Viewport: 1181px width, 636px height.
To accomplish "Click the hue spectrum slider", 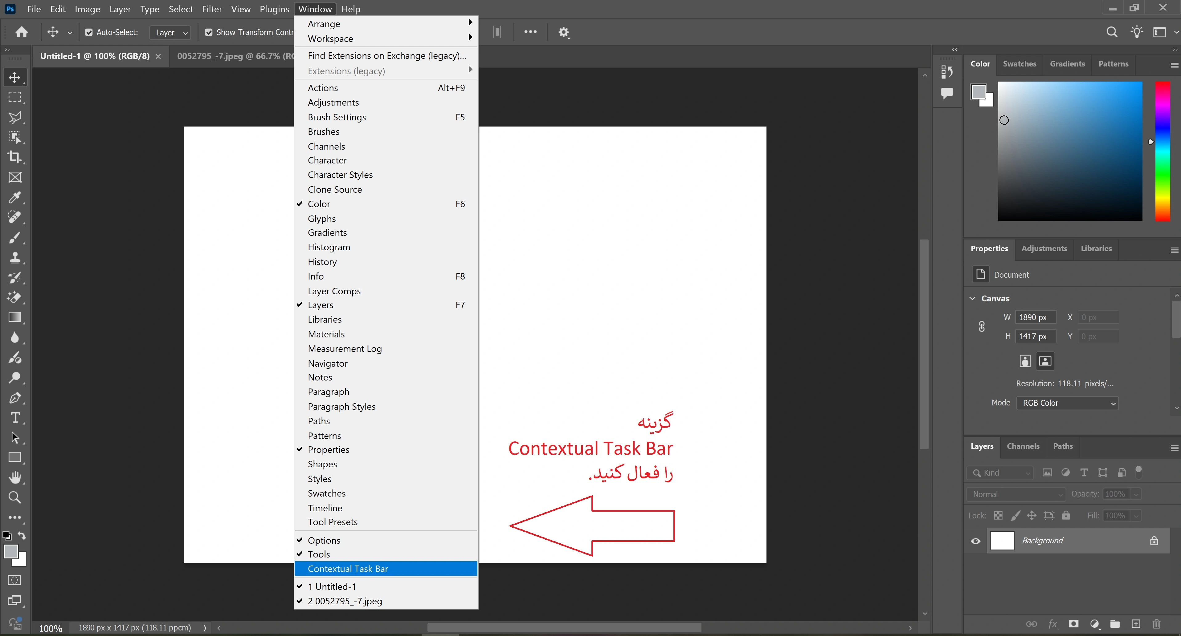I will click(x=1162, y=151).
